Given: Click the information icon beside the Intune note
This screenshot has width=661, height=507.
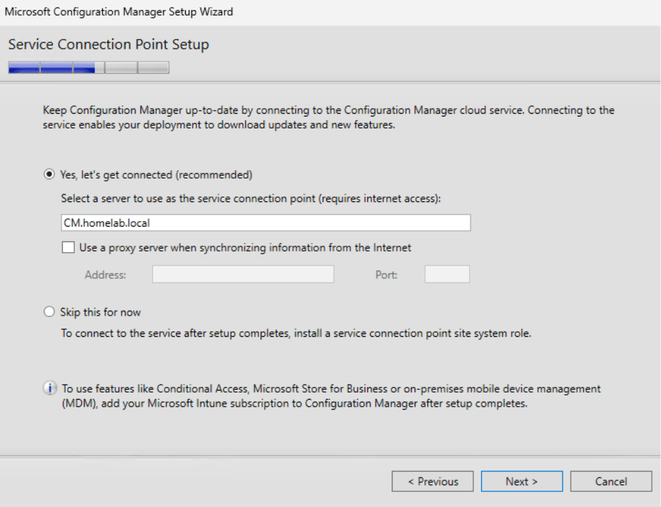Looking at the screenshot, I should [49, 388].
